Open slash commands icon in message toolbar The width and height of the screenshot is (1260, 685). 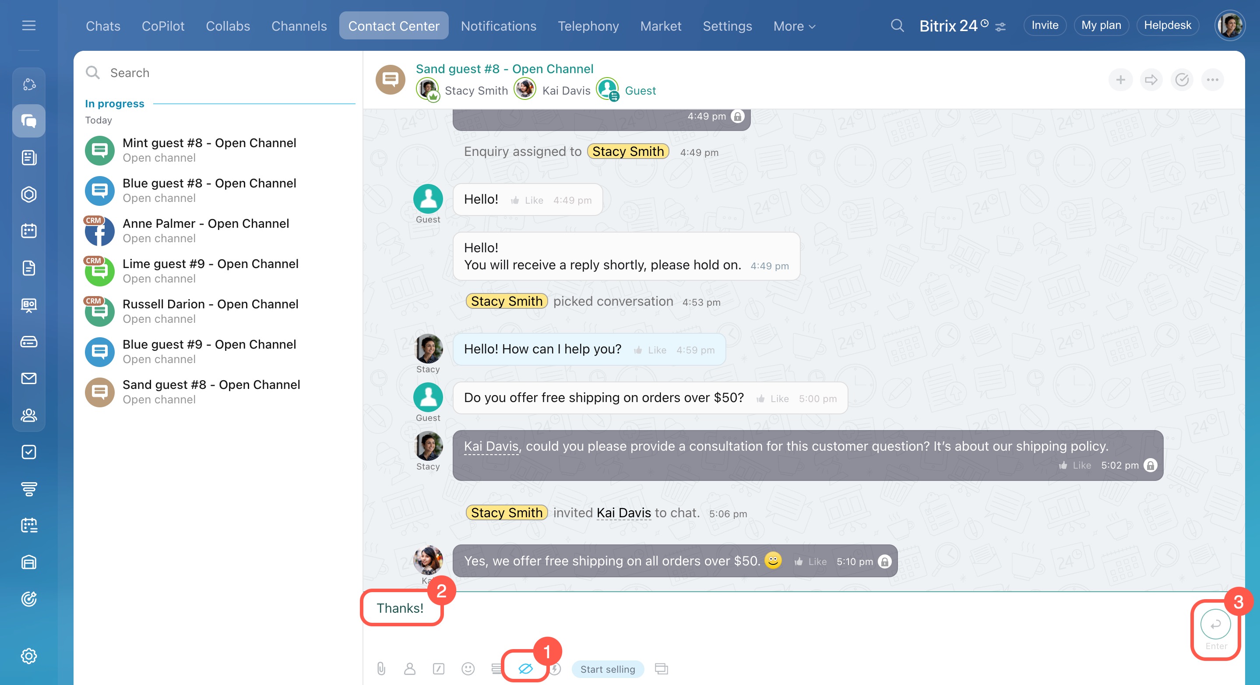pyautogui.click(x=439, y=669)
